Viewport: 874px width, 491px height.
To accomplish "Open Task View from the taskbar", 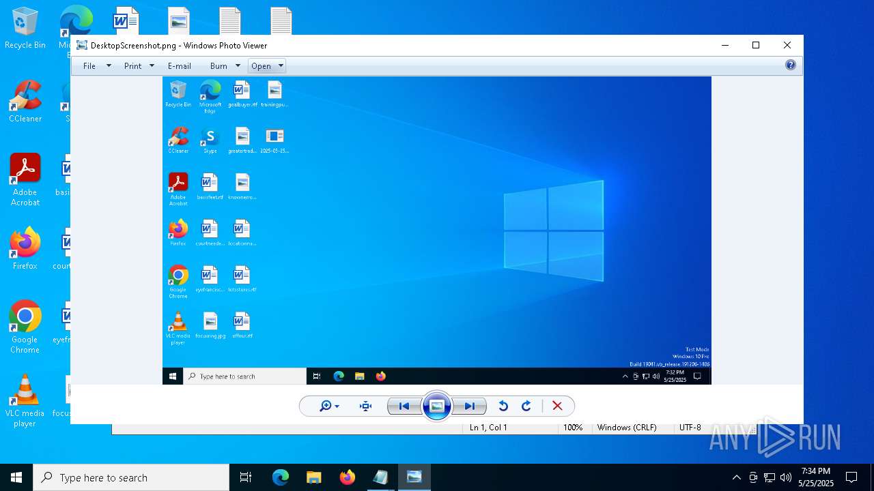I will [246, 477].
